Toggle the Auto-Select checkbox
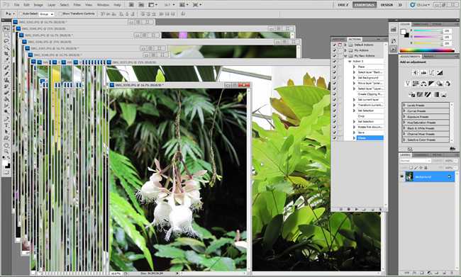 point(21,13)
